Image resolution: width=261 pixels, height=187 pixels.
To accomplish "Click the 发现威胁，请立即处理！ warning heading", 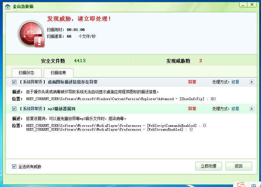I will click(79, 19).
